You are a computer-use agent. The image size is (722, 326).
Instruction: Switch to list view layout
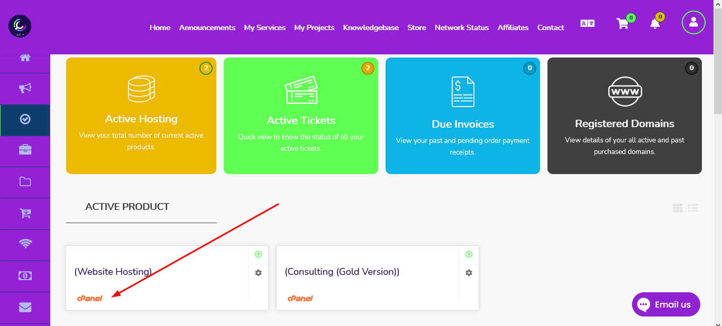click(693, 208)
